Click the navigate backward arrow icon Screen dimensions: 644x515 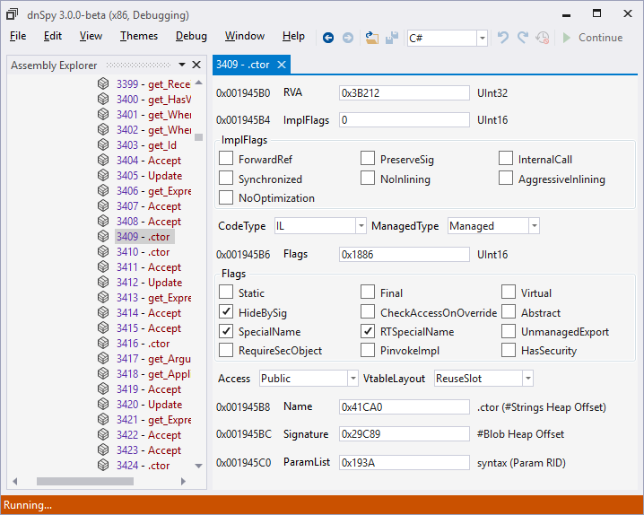point(327,38)
